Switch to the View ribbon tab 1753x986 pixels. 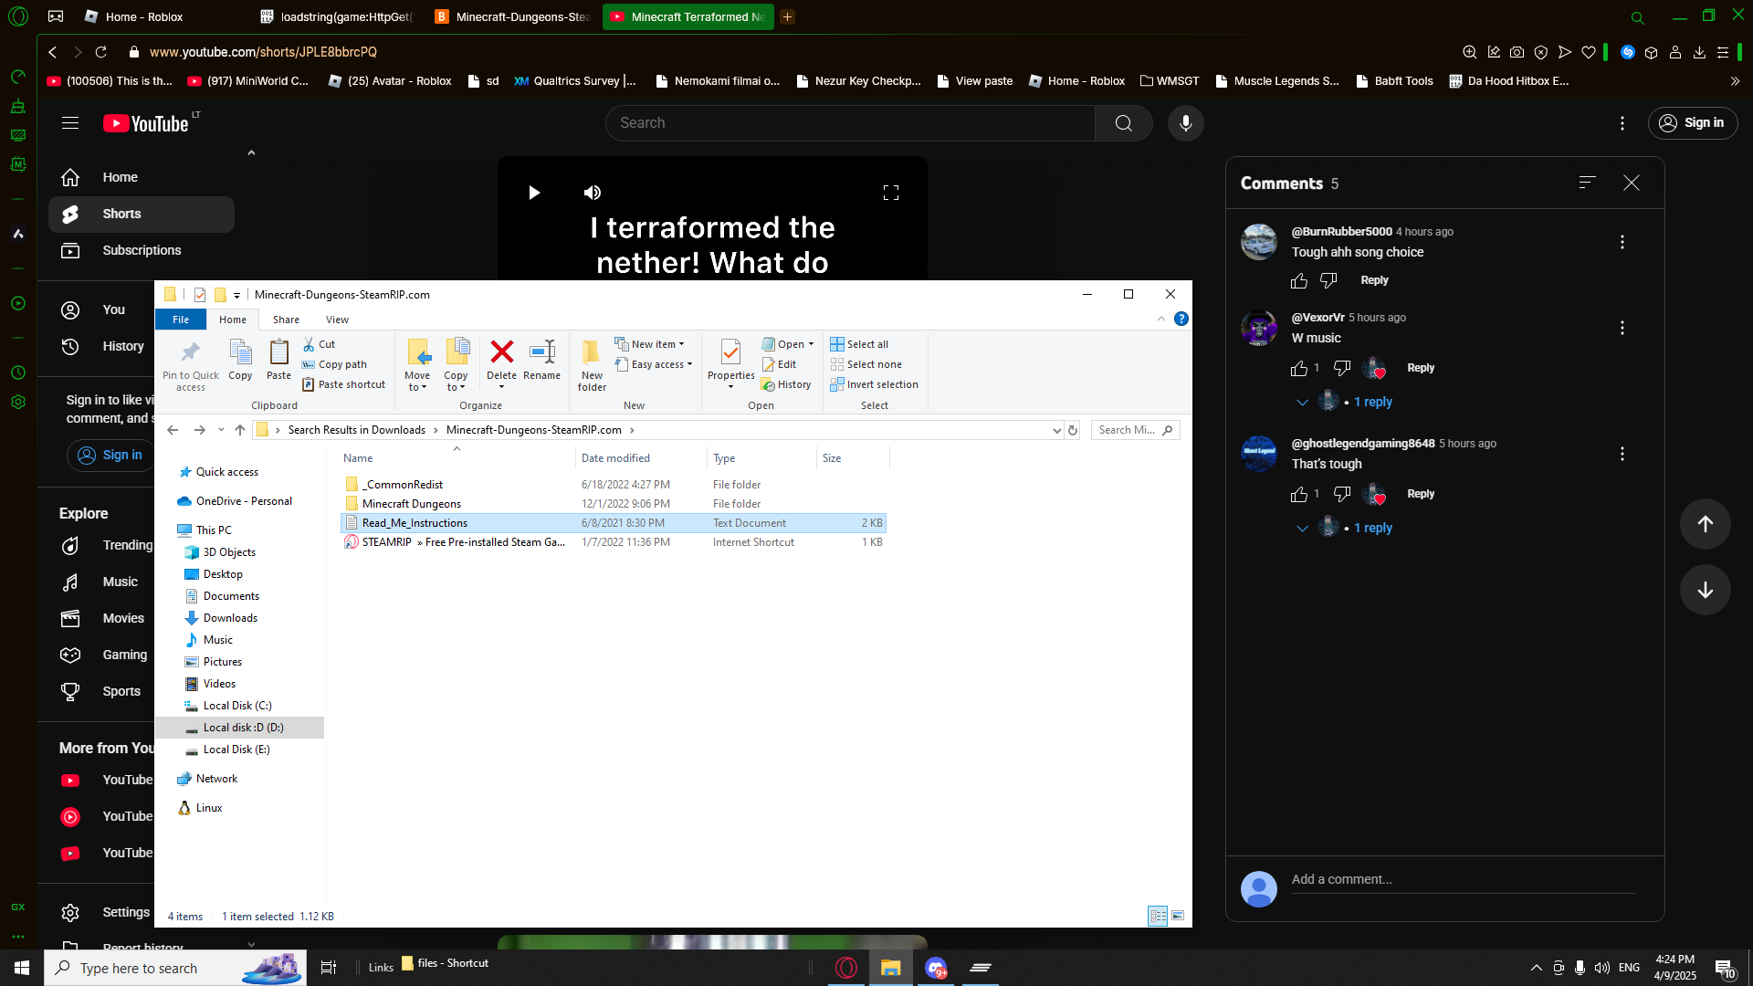pos(337,320)
